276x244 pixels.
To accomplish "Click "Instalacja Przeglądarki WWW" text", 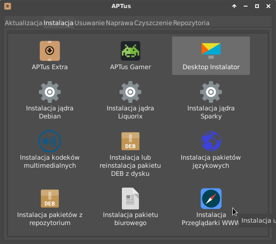I will 210,219.
